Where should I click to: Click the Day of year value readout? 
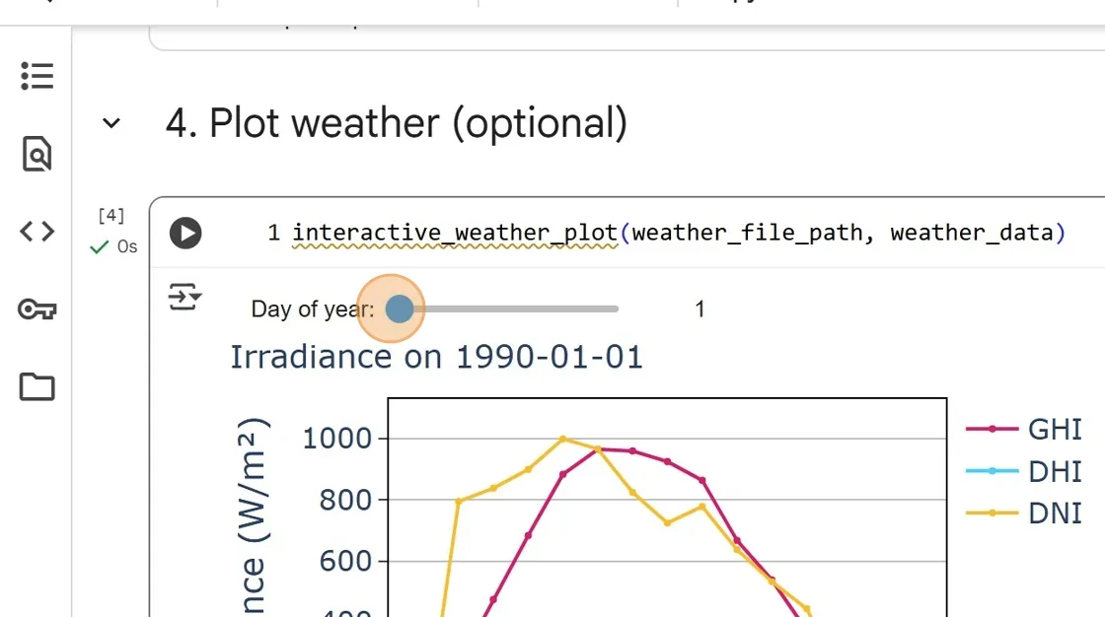(x=700, y=309)
